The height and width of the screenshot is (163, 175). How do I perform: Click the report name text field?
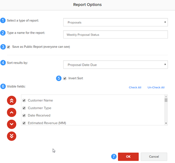pyautogui.click(x=115, y=34)
